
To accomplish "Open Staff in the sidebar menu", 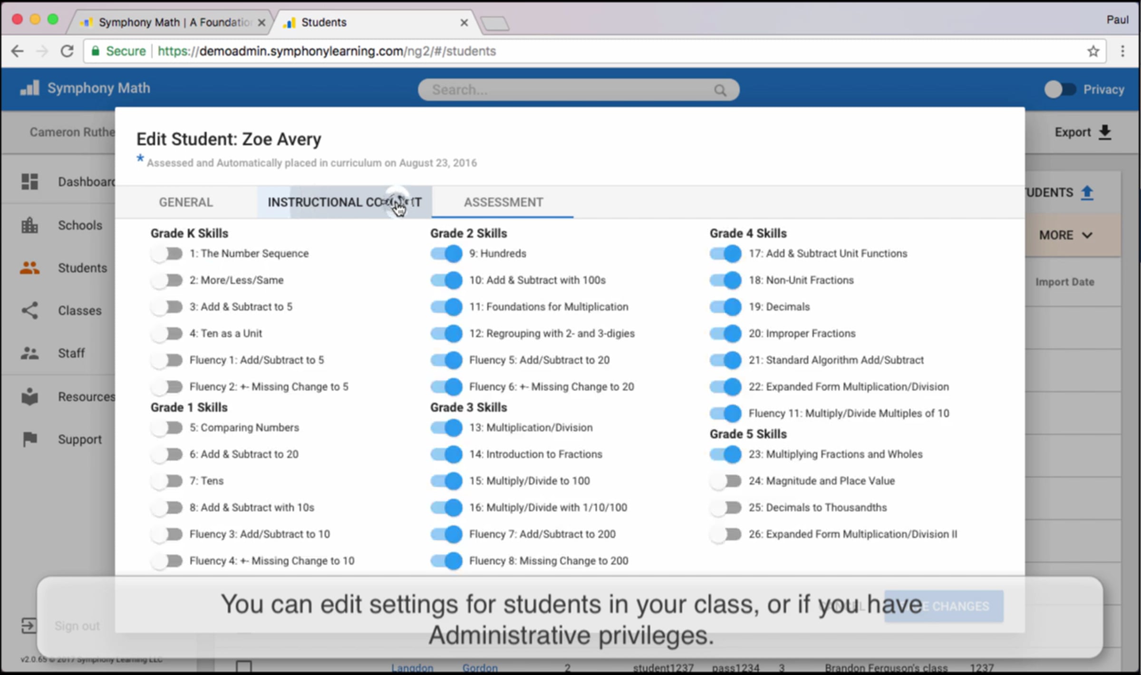I will tap(71, 353).
